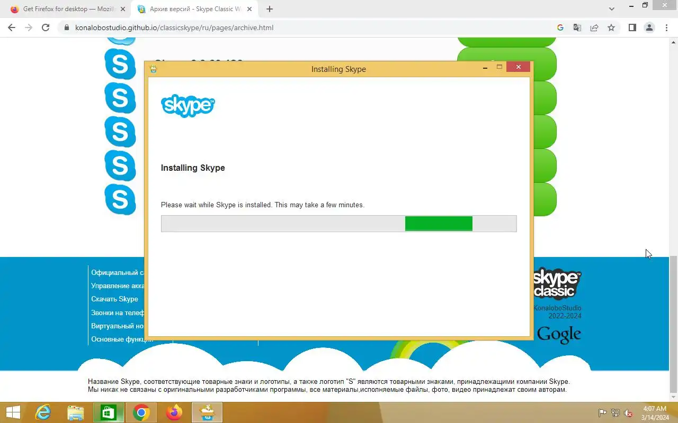Open the Action Center flag icon
This screenshot has height=423, width=678.
[603, 413]
